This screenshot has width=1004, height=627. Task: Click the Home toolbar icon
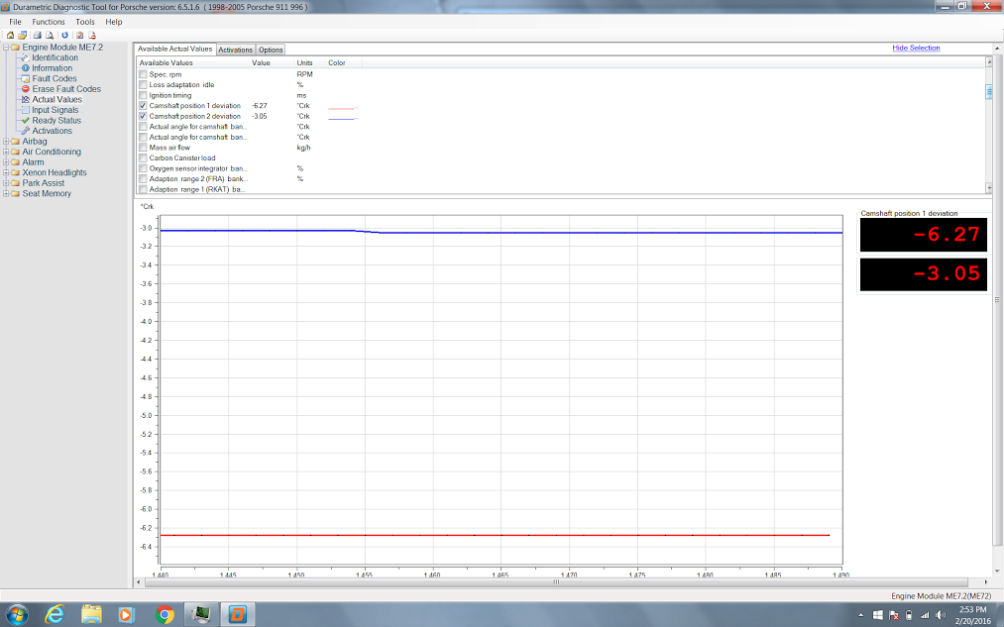tap(10, 35)
